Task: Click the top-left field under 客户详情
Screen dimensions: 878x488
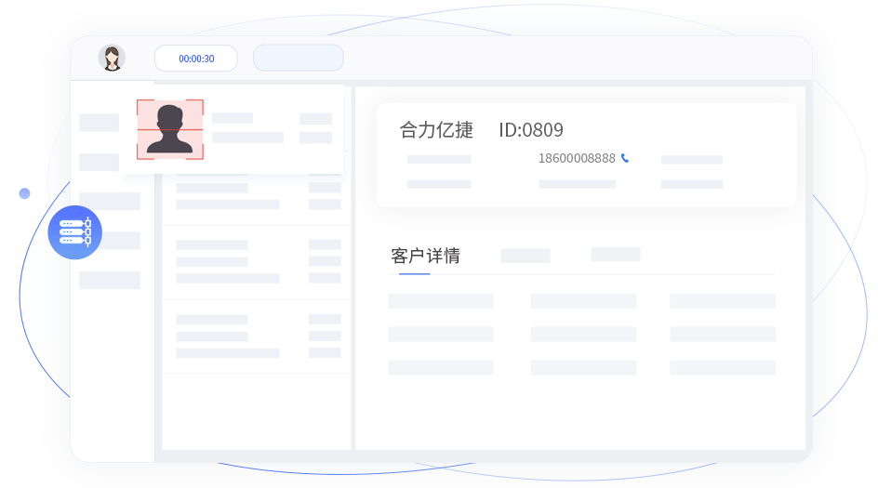Action: 440,301
